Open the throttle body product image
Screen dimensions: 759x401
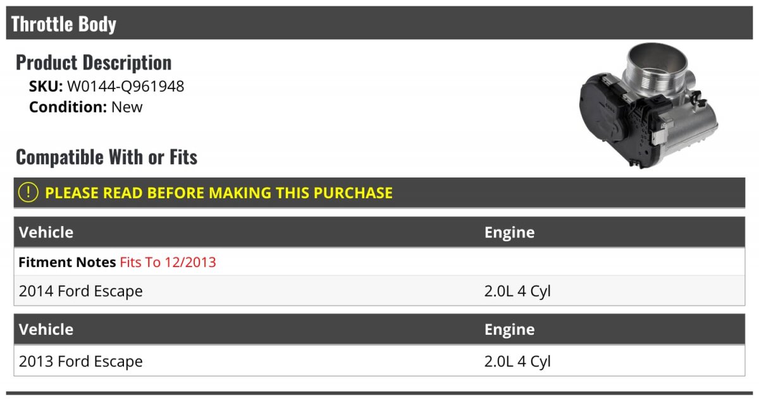pyautogui.click(x=648, y=105)
